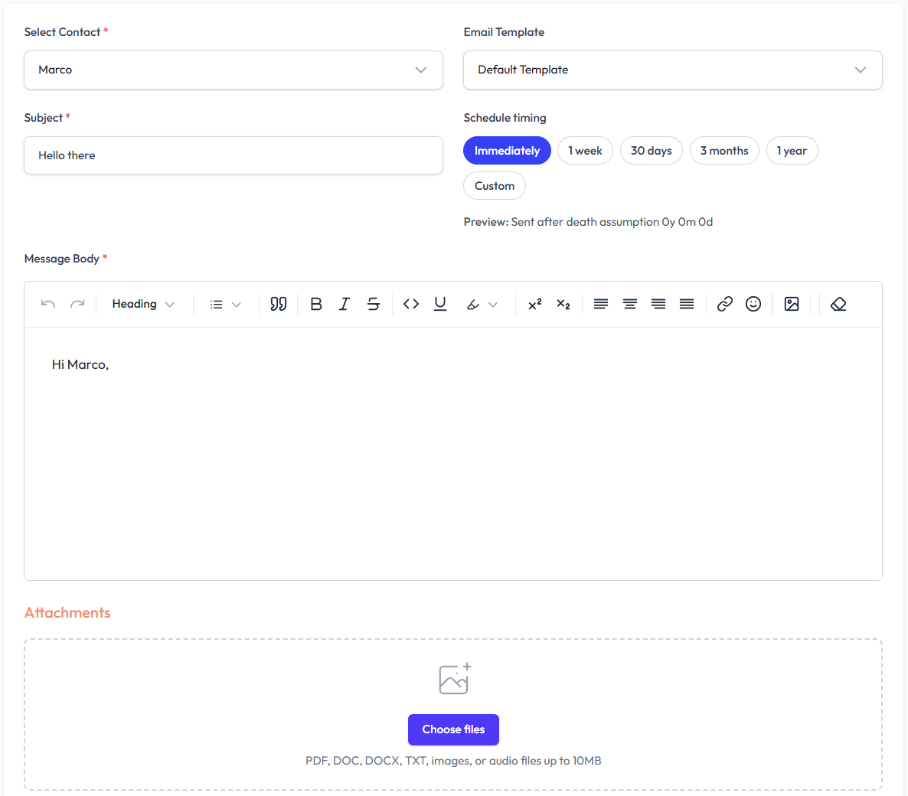Open the Select Contact dropdown
This screenshot has width=908, height=796.
click(234, 70)
